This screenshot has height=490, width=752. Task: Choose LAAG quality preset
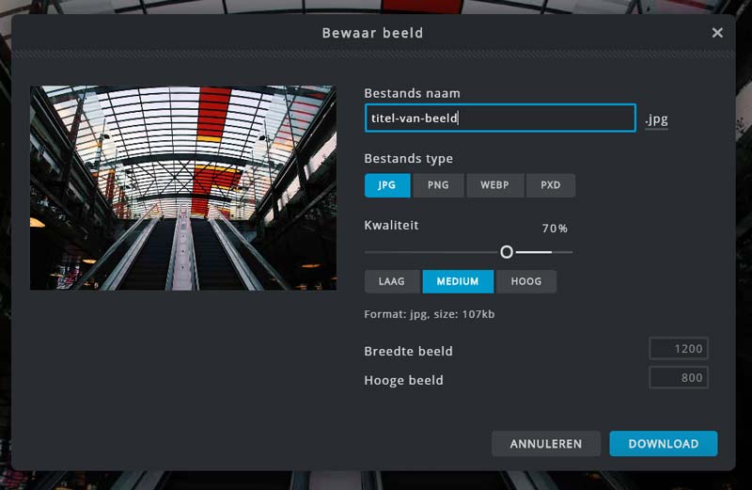click(392, 281)
